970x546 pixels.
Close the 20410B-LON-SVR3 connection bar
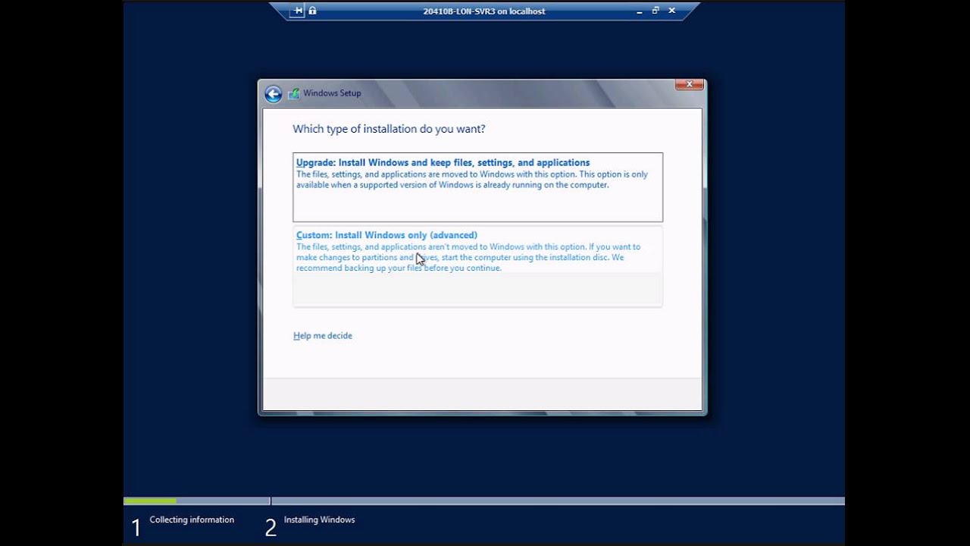pos(671,11)
